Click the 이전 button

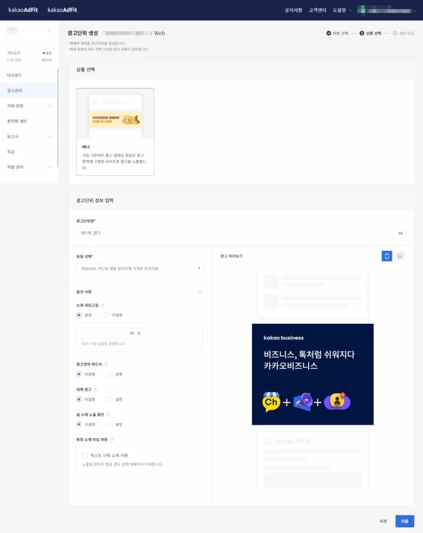click(x=383, y=521)
